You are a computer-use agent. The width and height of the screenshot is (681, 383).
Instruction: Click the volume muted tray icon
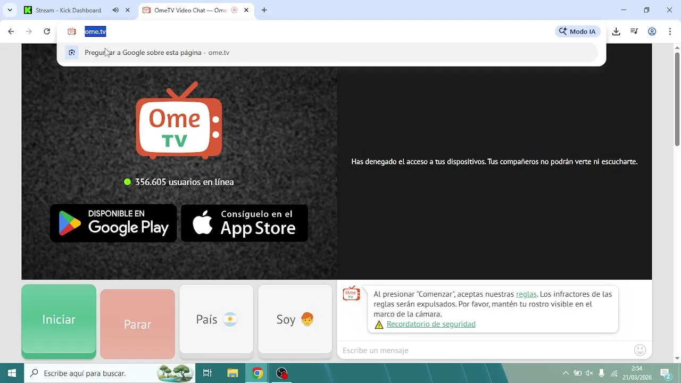[589, 373]
